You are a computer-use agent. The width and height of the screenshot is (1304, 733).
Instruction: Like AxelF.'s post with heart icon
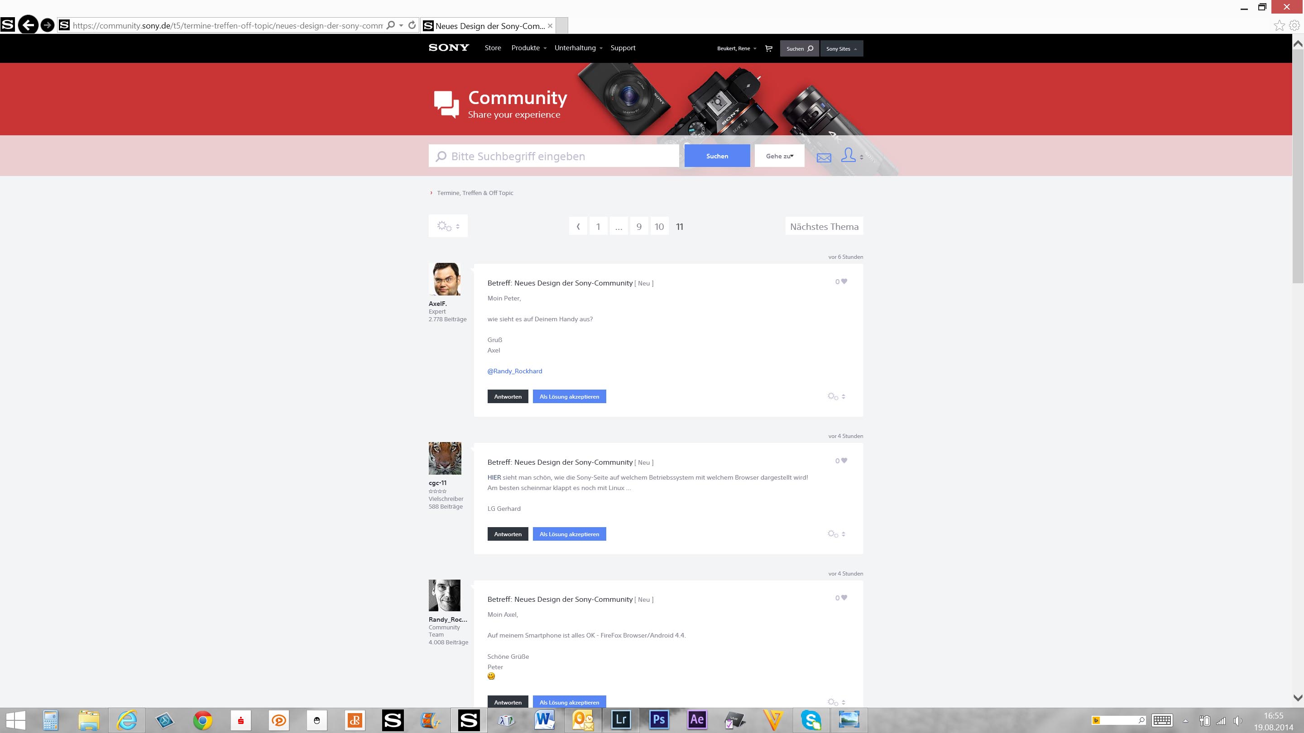click(x=844, y=282)
